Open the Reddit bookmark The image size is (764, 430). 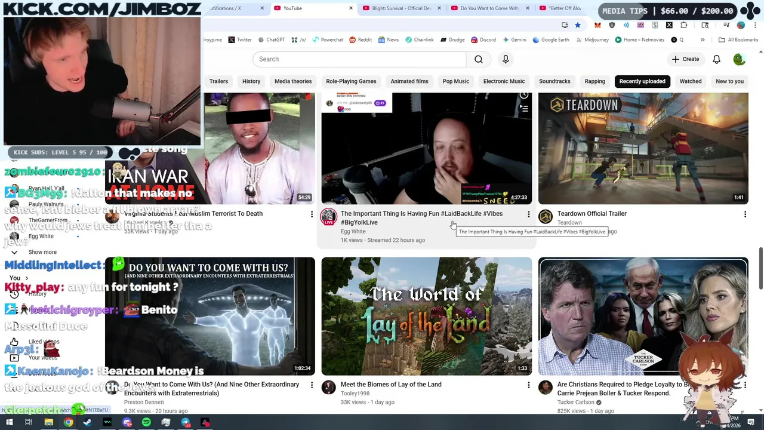point(361,40)
